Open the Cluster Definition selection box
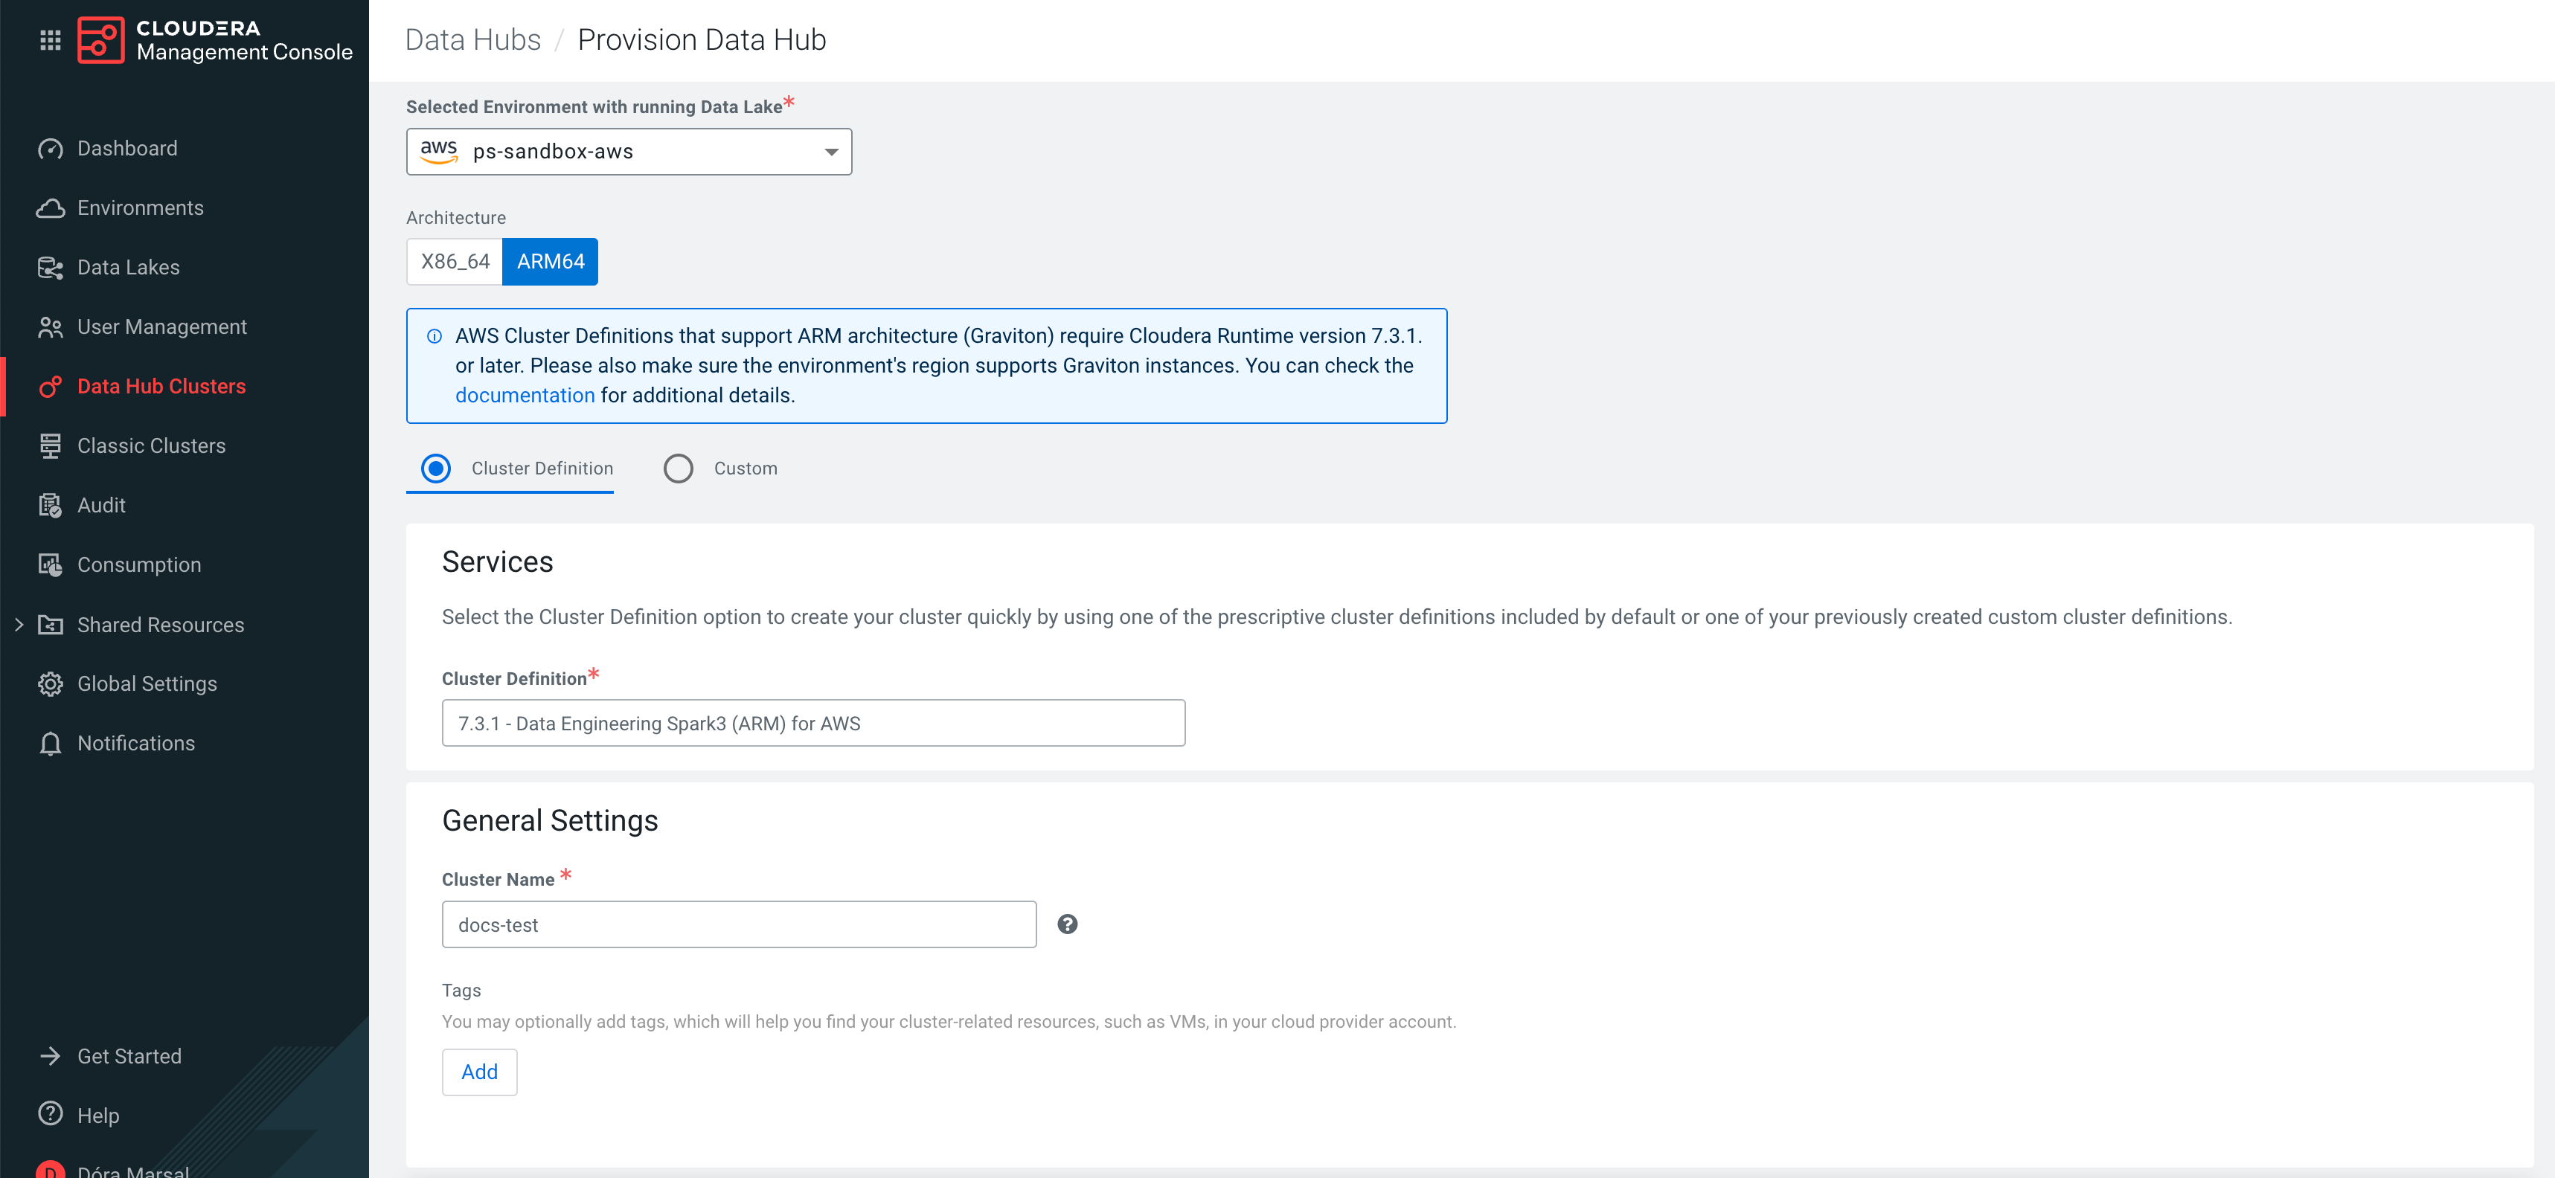This screenshot has height=1178, width=2555. [x=812, y=723]
